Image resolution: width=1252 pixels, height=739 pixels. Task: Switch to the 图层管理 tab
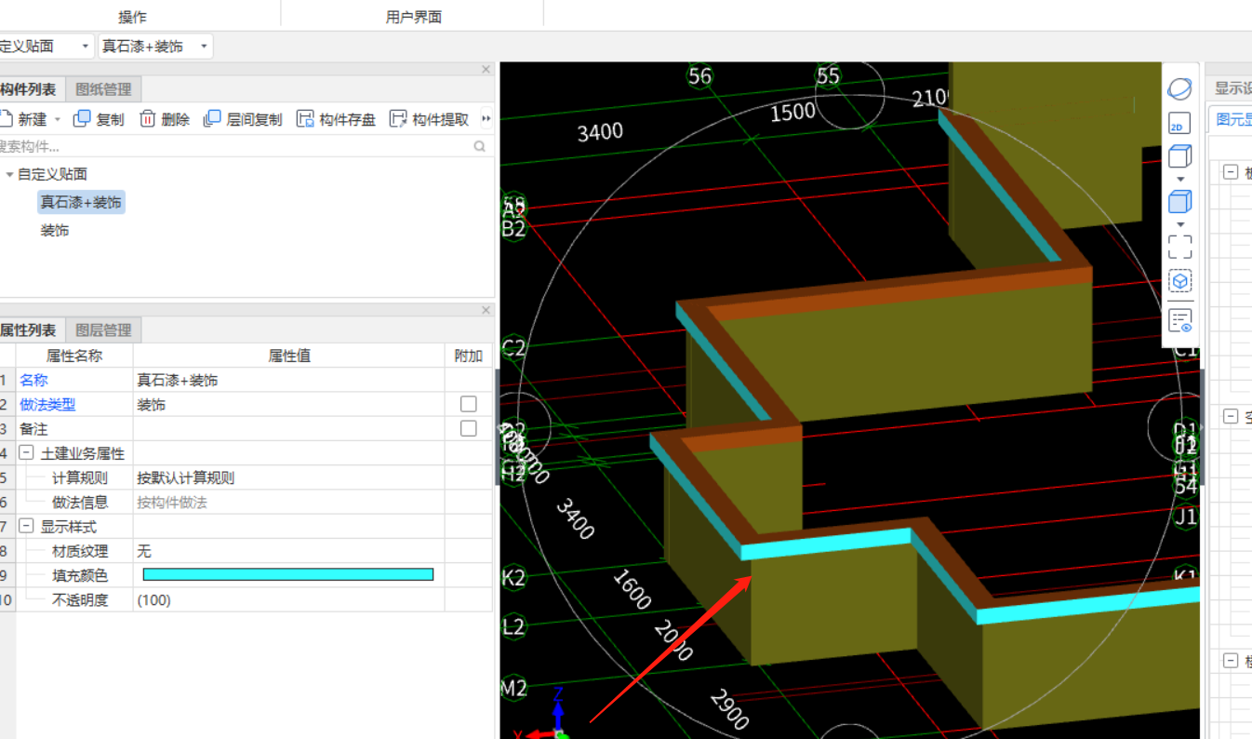pyautogui.click(x=103, y=329)
